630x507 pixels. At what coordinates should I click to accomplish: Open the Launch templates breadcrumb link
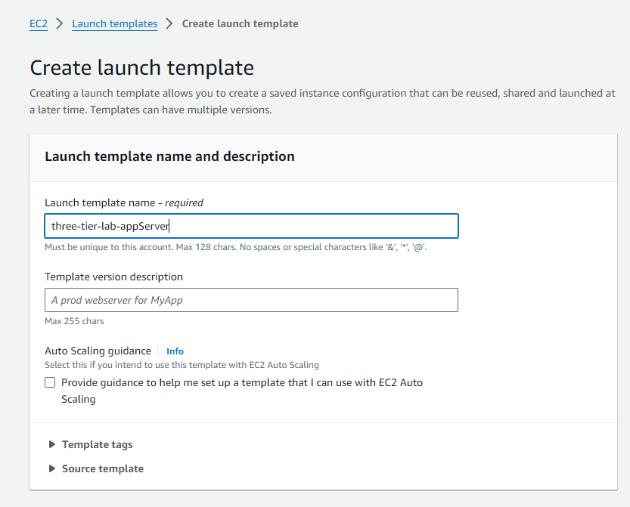tap(114, 23)
